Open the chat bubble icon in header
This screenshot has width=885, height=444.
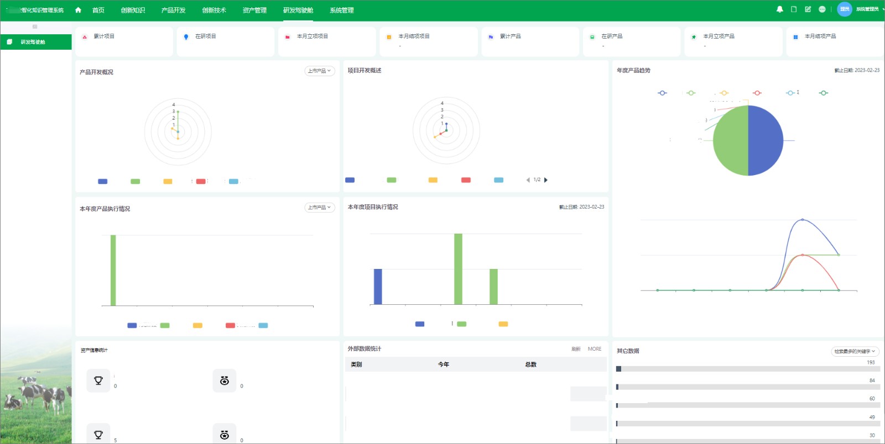pyautogui.click(x=822, y=9)
